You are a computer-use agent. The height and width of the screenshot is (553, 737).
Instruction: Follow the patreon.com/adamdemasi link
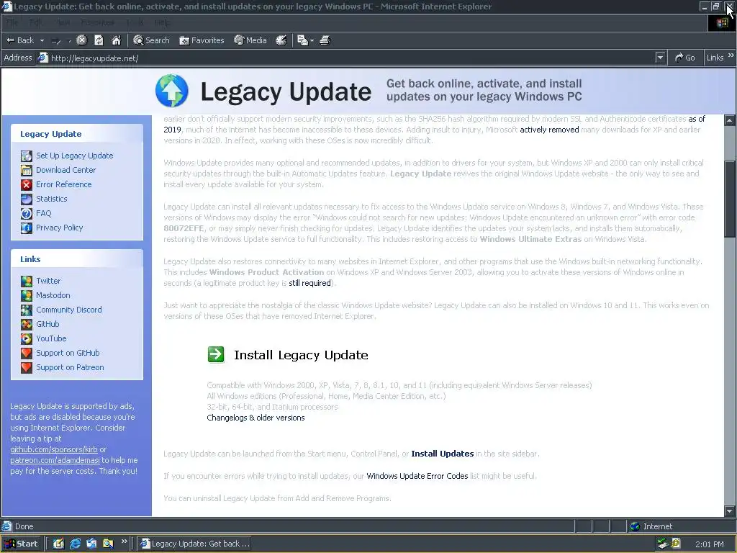55,460
